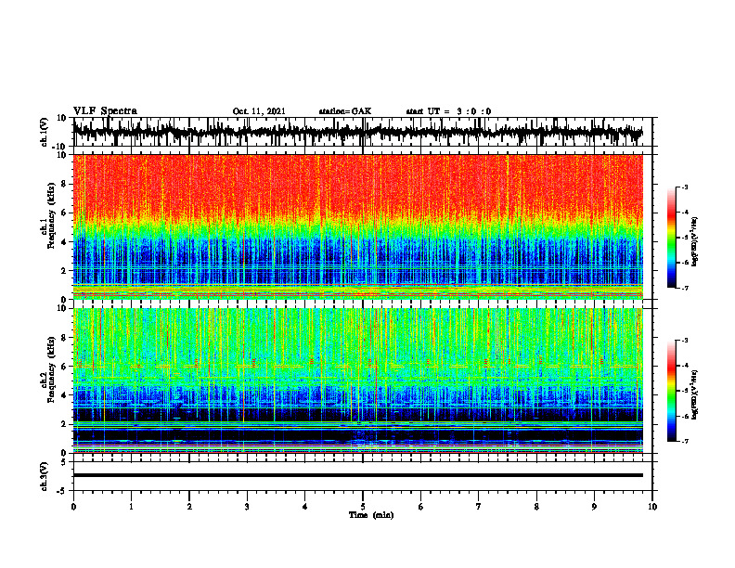This screenshot has width=735, height=568.
Task: Click the lower color bar beside the ch.2 spectrogram
Action: (x=671, y=391)
